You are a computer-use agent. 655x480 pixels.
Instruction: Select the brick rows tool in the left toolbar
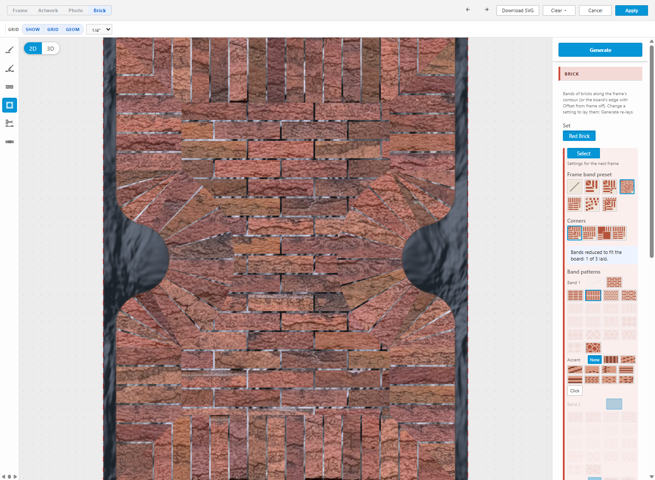10,87
